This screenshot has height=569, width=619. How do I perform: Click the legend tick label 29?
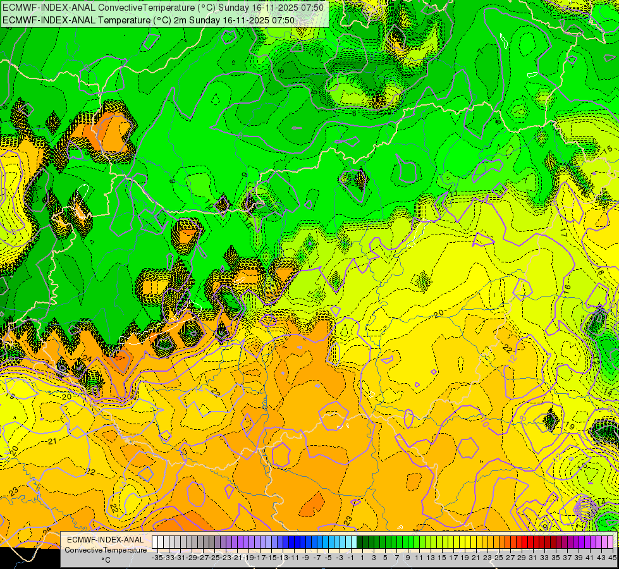(522, 558)
